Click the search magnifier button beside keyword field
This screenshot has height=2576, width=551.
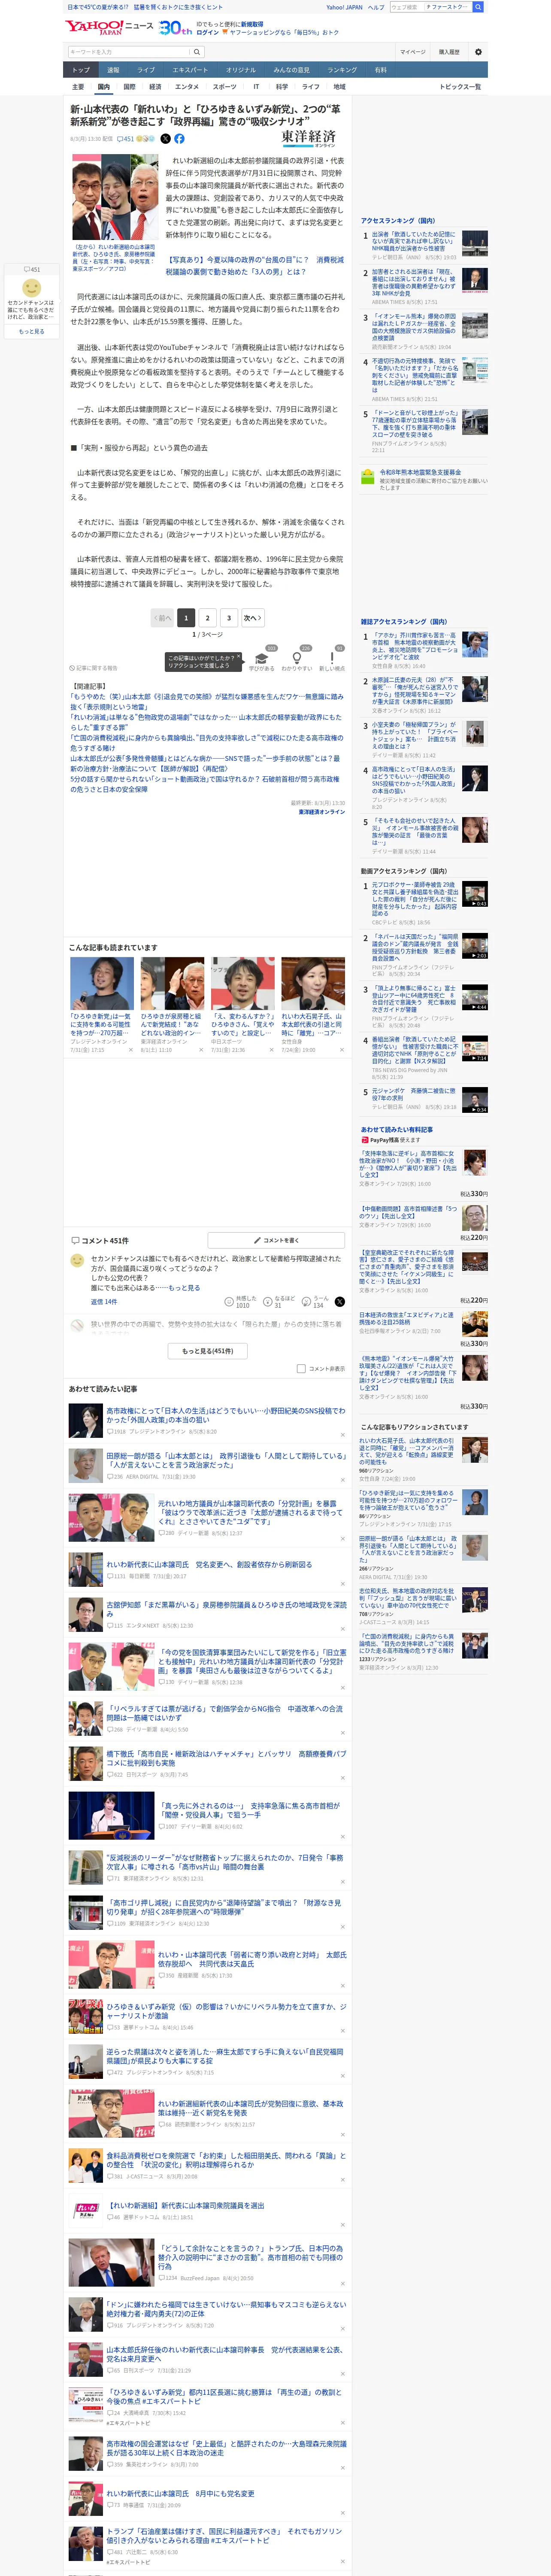click(197, 52)
